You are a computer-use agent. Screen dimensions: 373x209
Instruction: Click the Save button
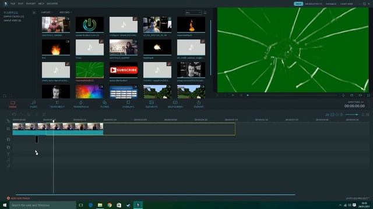pos(298,4)
